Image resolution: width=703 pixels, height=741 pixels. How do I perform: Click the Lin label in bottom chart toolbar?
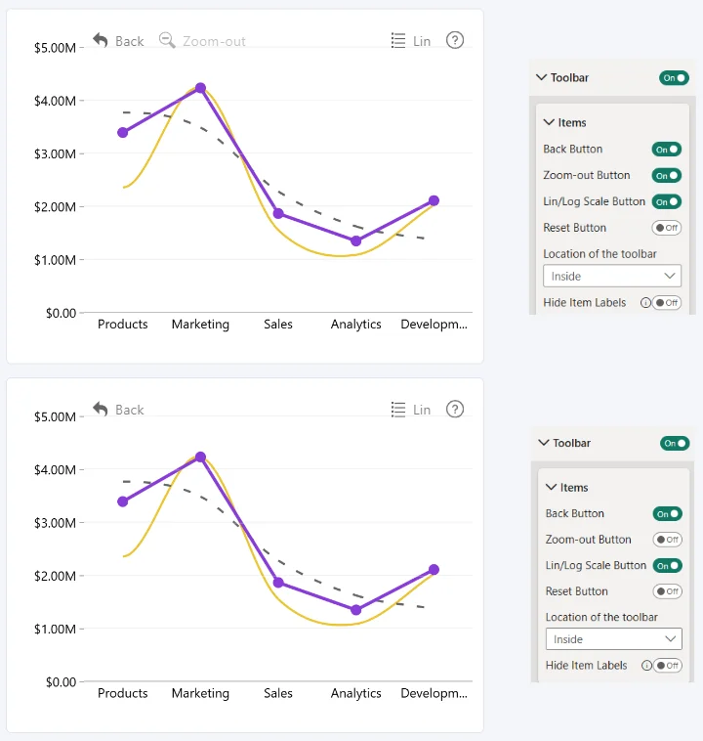coord(422,410)
